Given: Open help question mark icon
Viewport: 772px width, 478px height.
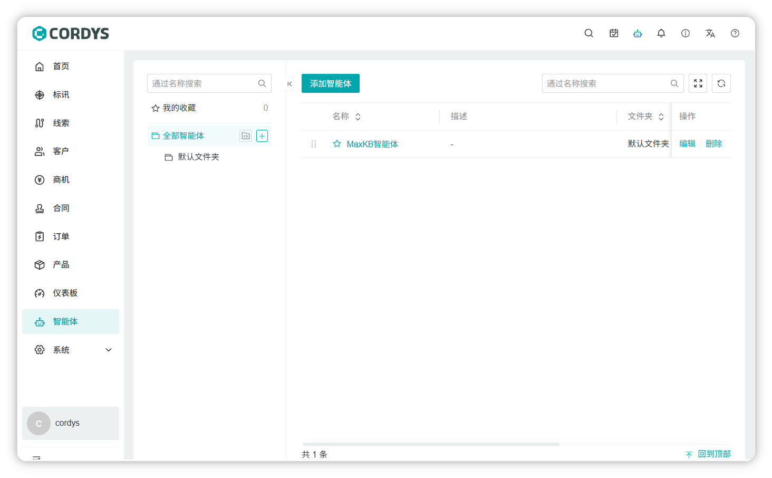Looking at the screenshot, I should coord(735,33).
